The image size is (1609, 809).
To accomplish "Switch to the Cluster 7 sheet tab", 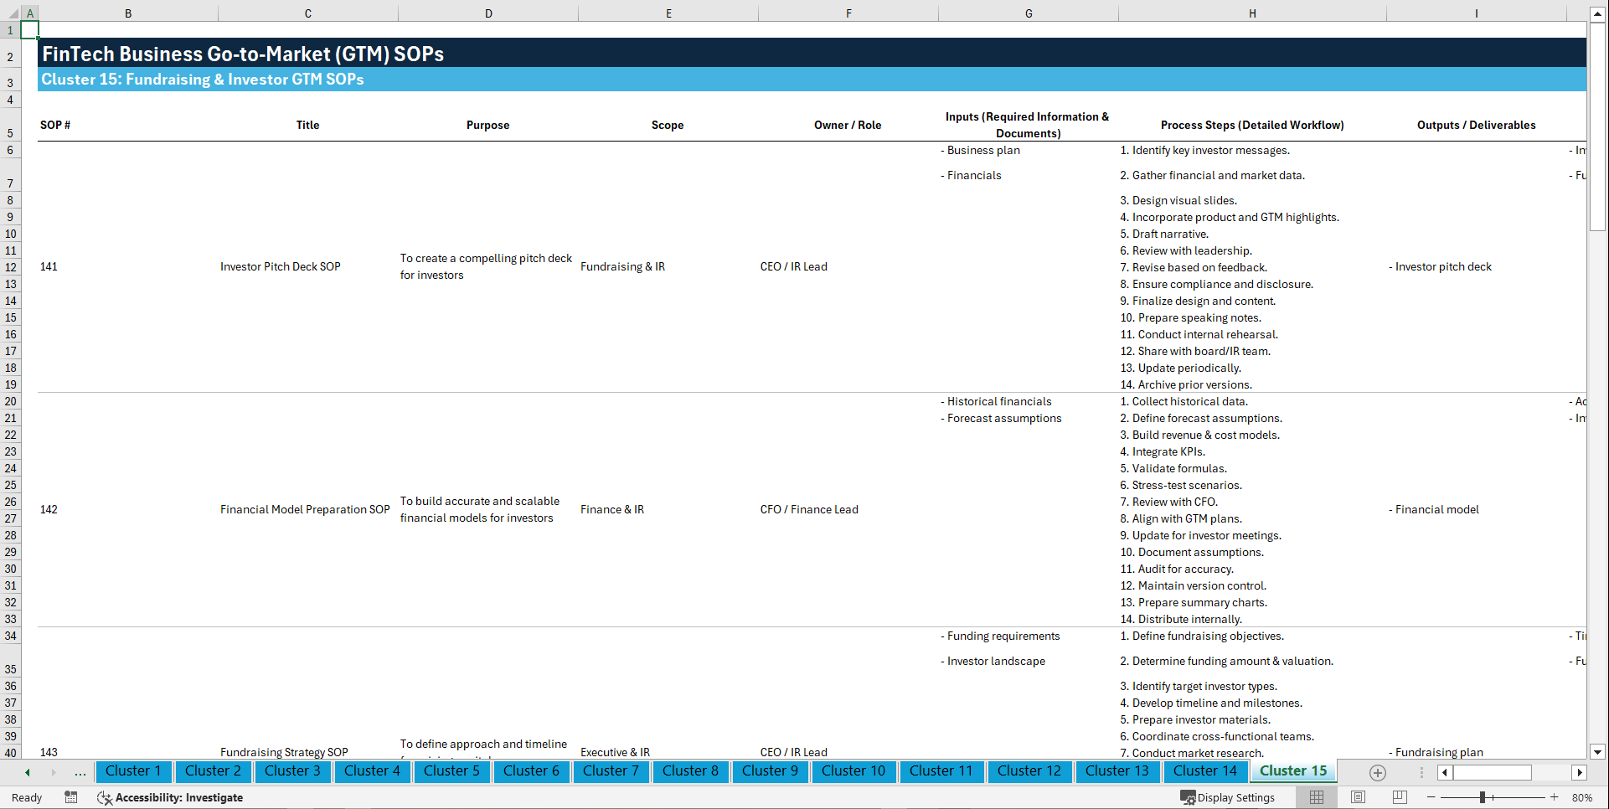I will [x=611, y=771].
